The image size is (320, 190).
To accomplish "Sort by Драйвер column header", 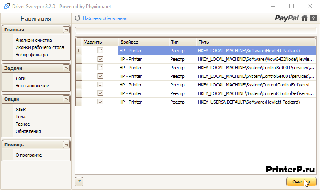I will (x=144, y=42).
